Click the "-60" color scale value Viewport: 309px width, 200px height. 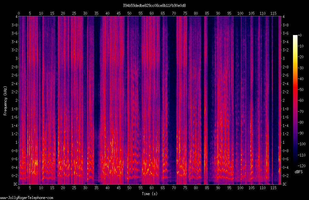(300, 100)
